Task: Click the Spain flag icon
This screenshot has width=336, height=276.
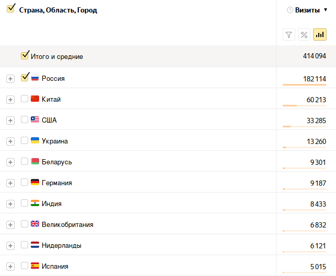Action: pyautogui.click(x=35, y=266)
